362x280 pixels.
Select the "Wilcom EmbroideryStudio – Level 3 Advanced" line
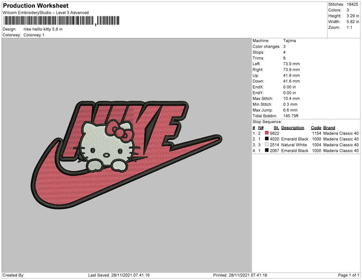(x=46, y=13)
